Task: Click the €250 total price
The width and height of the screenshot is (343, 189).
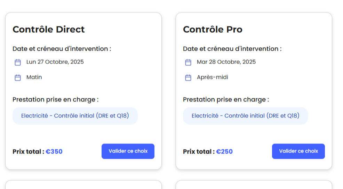Action: click(224, 151)
